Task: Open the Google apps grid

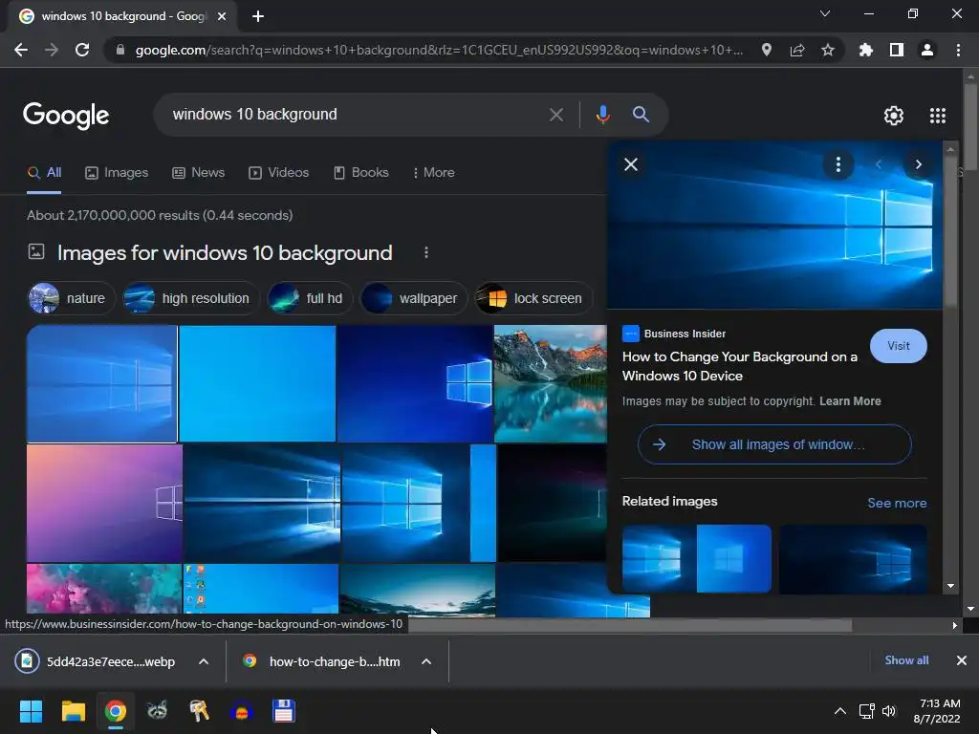Action: pos(938,116)
